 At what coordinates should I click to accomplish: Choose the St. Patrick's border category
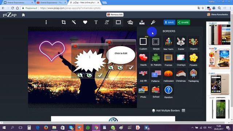tap(156, 59)
